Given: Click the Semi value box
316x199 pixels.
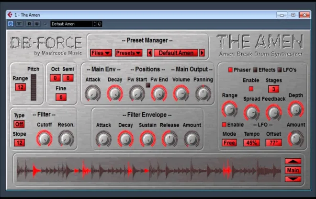Looking at the screenshot, I should click(68, 78).
